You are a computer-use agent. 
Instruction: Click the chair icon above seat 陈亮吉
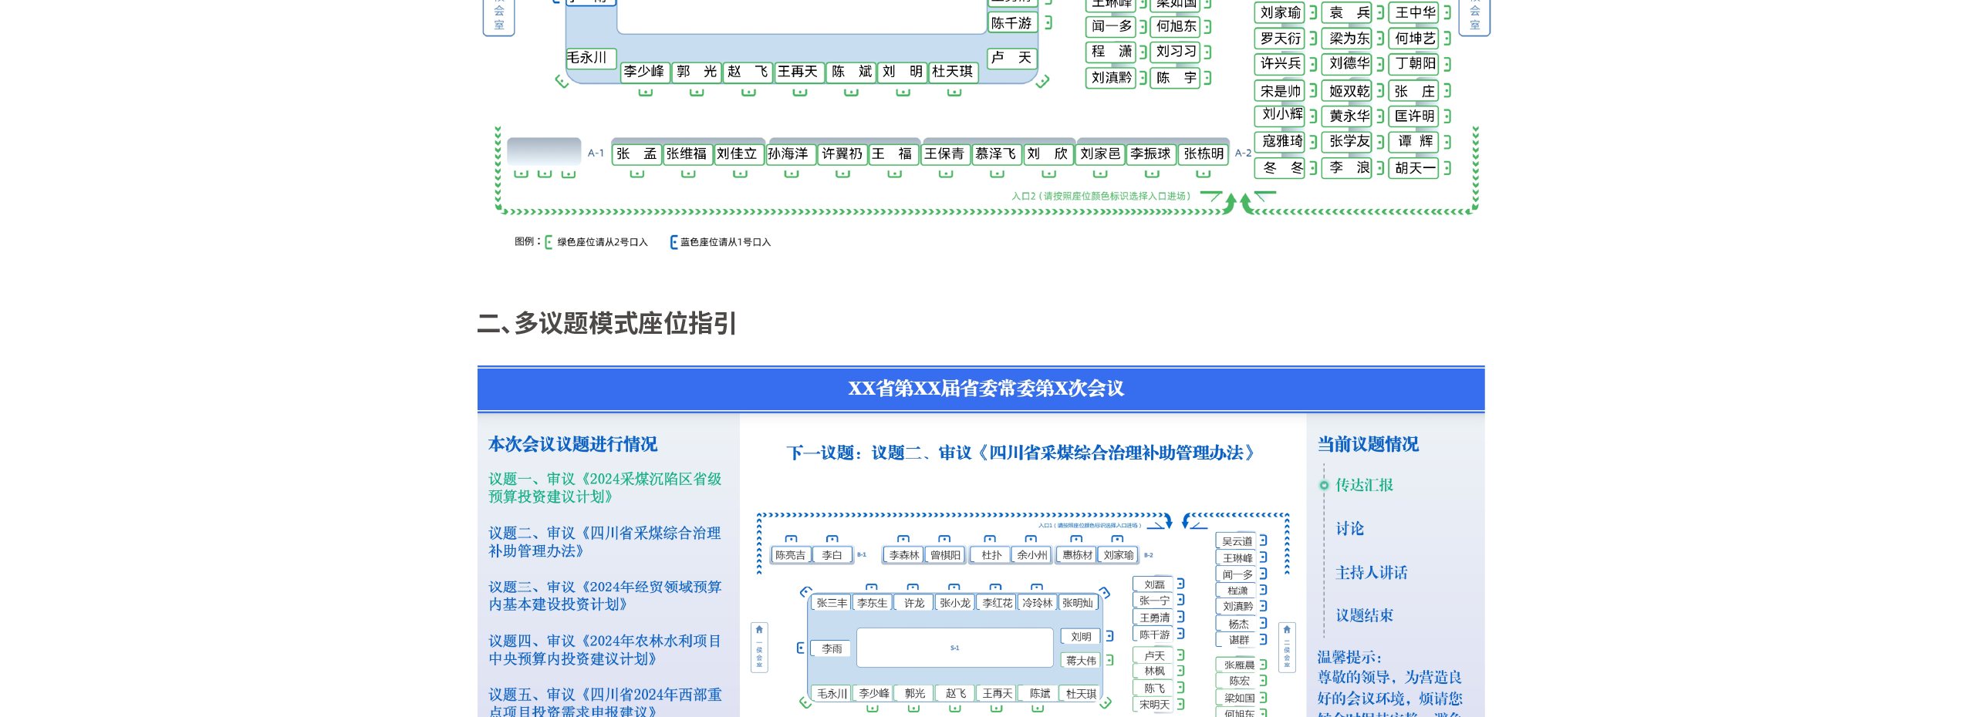click(x=791, y=539)
